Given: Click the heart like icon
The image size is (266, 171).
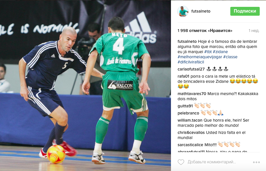Looking at the screenshot, I should point(181,162).
